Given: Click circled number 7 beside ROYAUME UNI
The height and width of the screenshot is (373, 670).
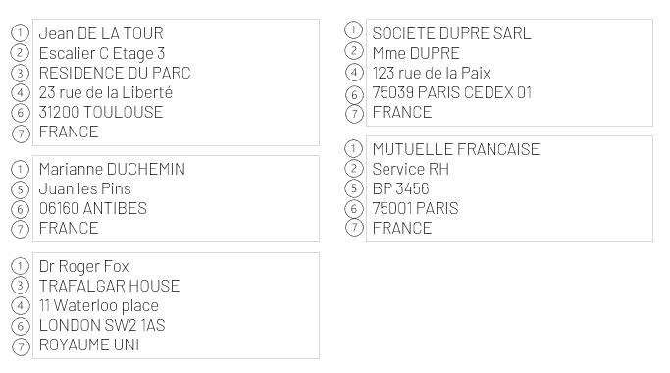Looking at the screenshot, I should [x=21, y=346].
